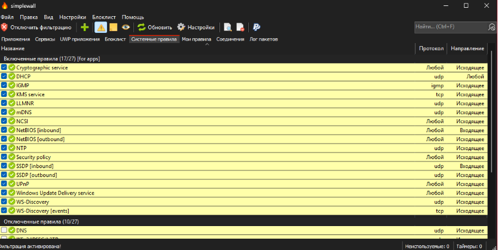498x250 pixels.
Task: Uncheck the NetBIOS [outbound] rule checkbox
Action: [4, 139]
